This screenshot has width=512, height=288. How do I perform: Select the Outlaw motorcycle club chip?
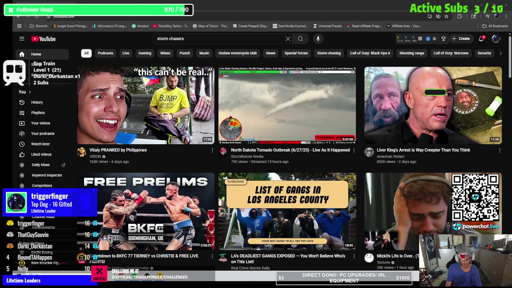[x=238, y=53]
